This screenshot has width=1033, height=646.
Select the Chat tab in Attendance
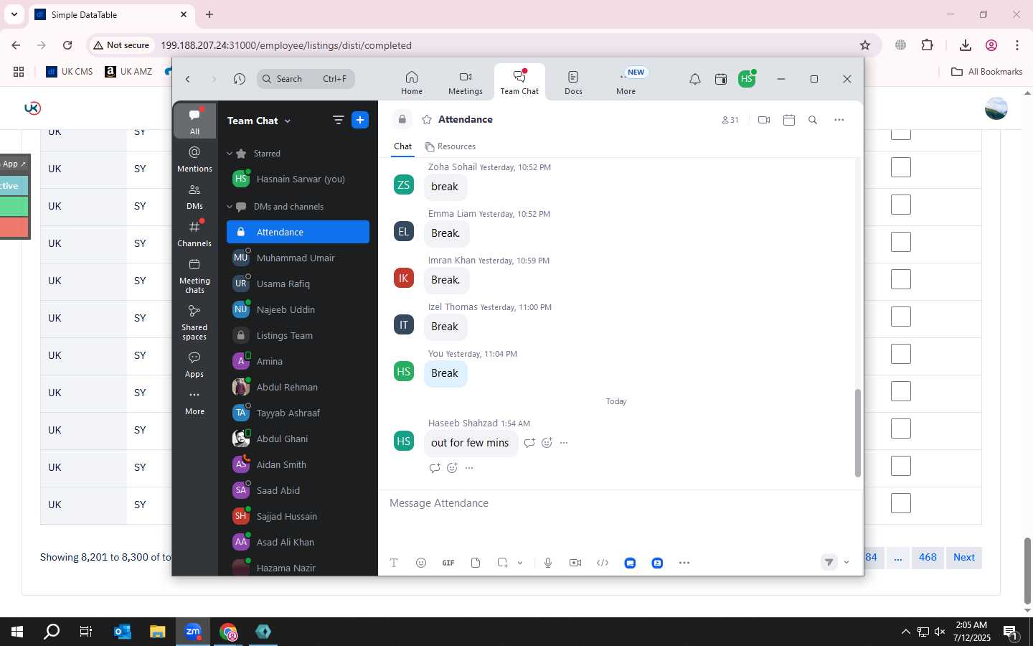tap(402, 146)
